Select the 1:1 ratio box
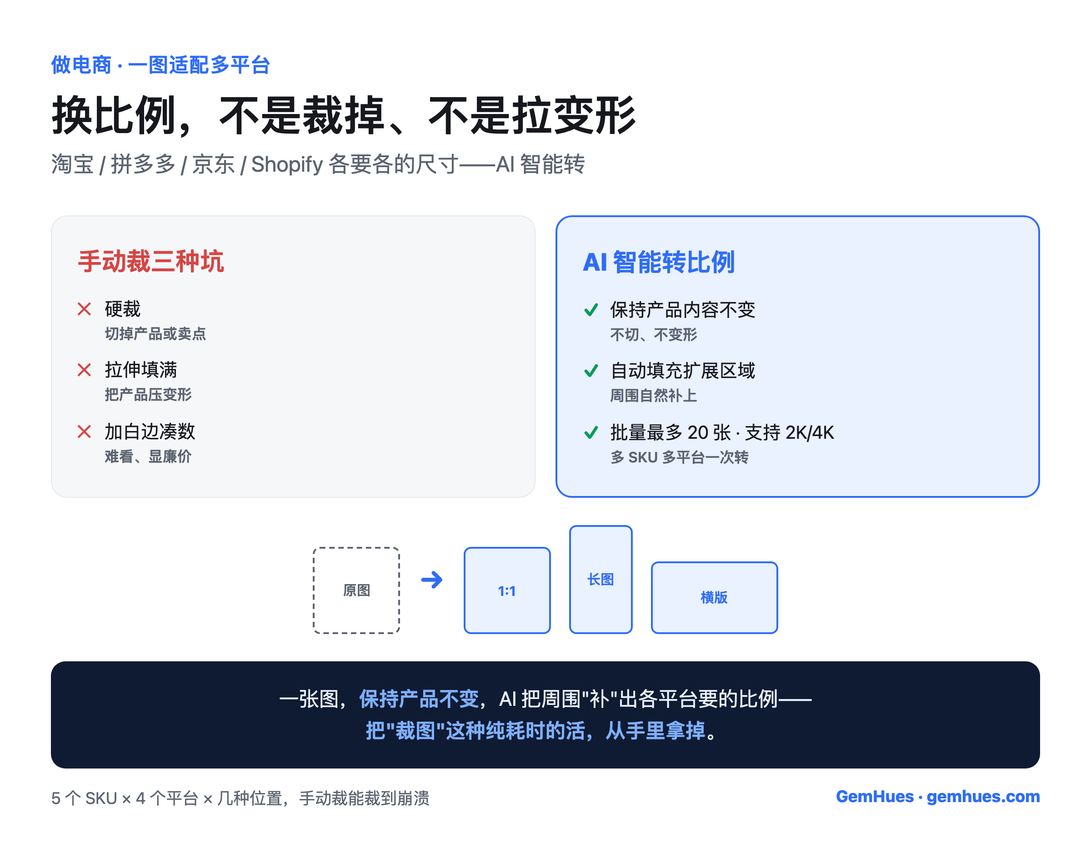 point(507,590)
